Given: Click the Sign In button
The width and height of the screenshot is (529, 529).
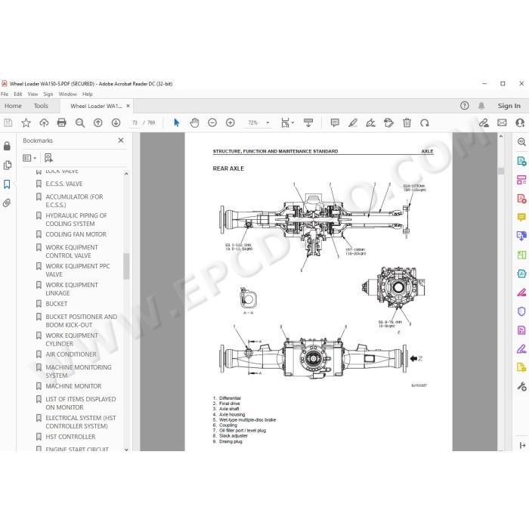Looking at the screenshot, I should [x=509, y=106].
